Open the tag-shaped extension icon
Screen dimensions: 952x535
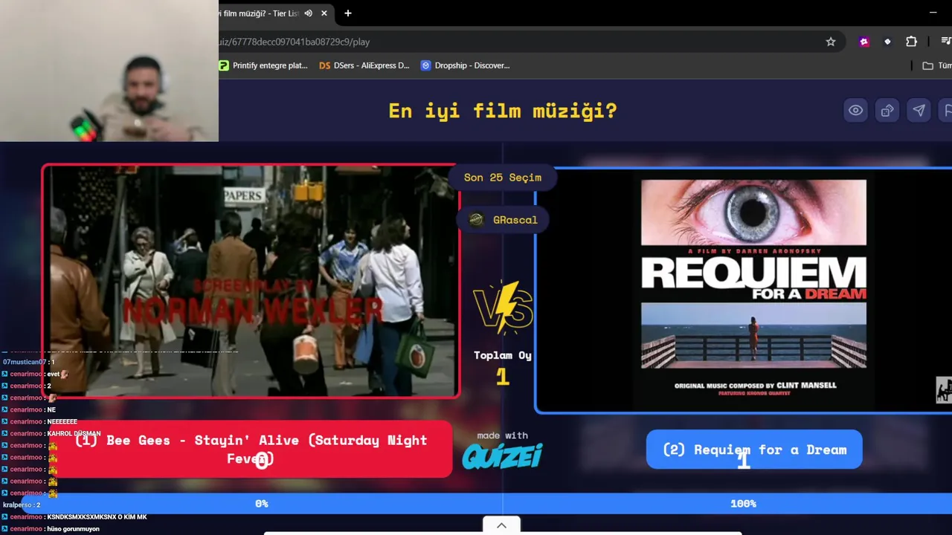[x=887, y=42]
